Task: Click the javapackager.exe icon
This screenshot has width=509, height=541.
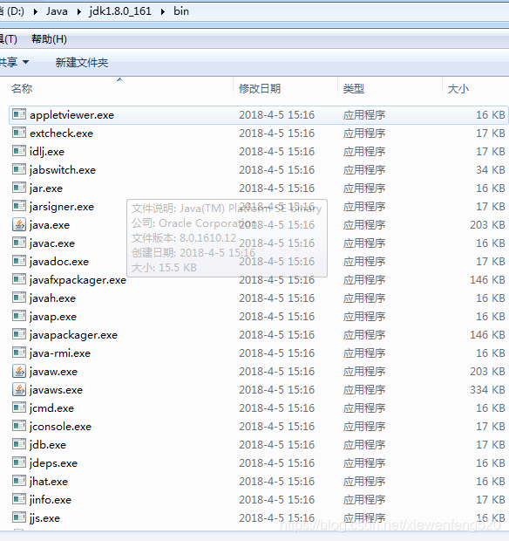Action: (19, 334)
